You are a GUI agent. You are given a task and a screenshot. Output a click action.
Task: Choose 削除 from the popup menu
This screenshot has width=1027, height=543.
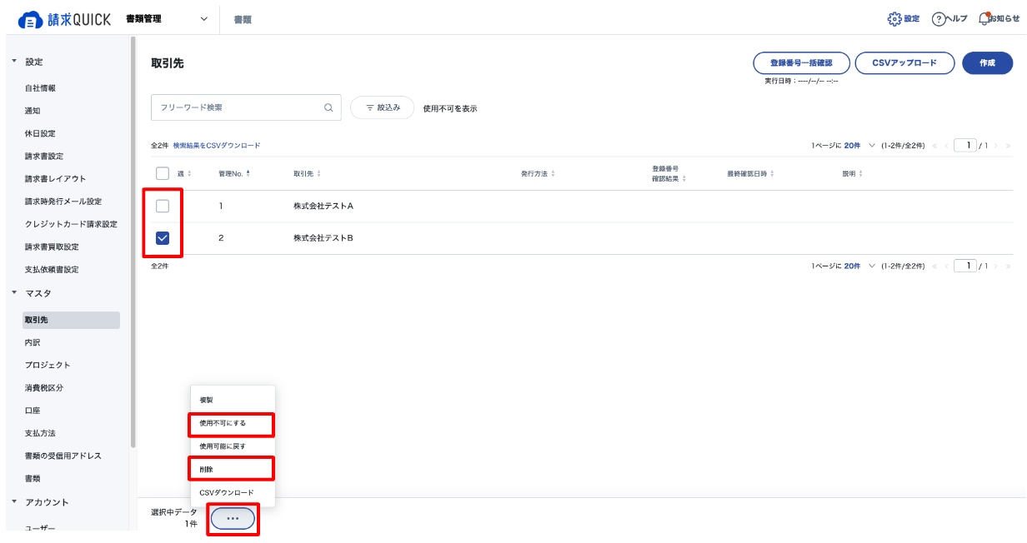[233, 470]
